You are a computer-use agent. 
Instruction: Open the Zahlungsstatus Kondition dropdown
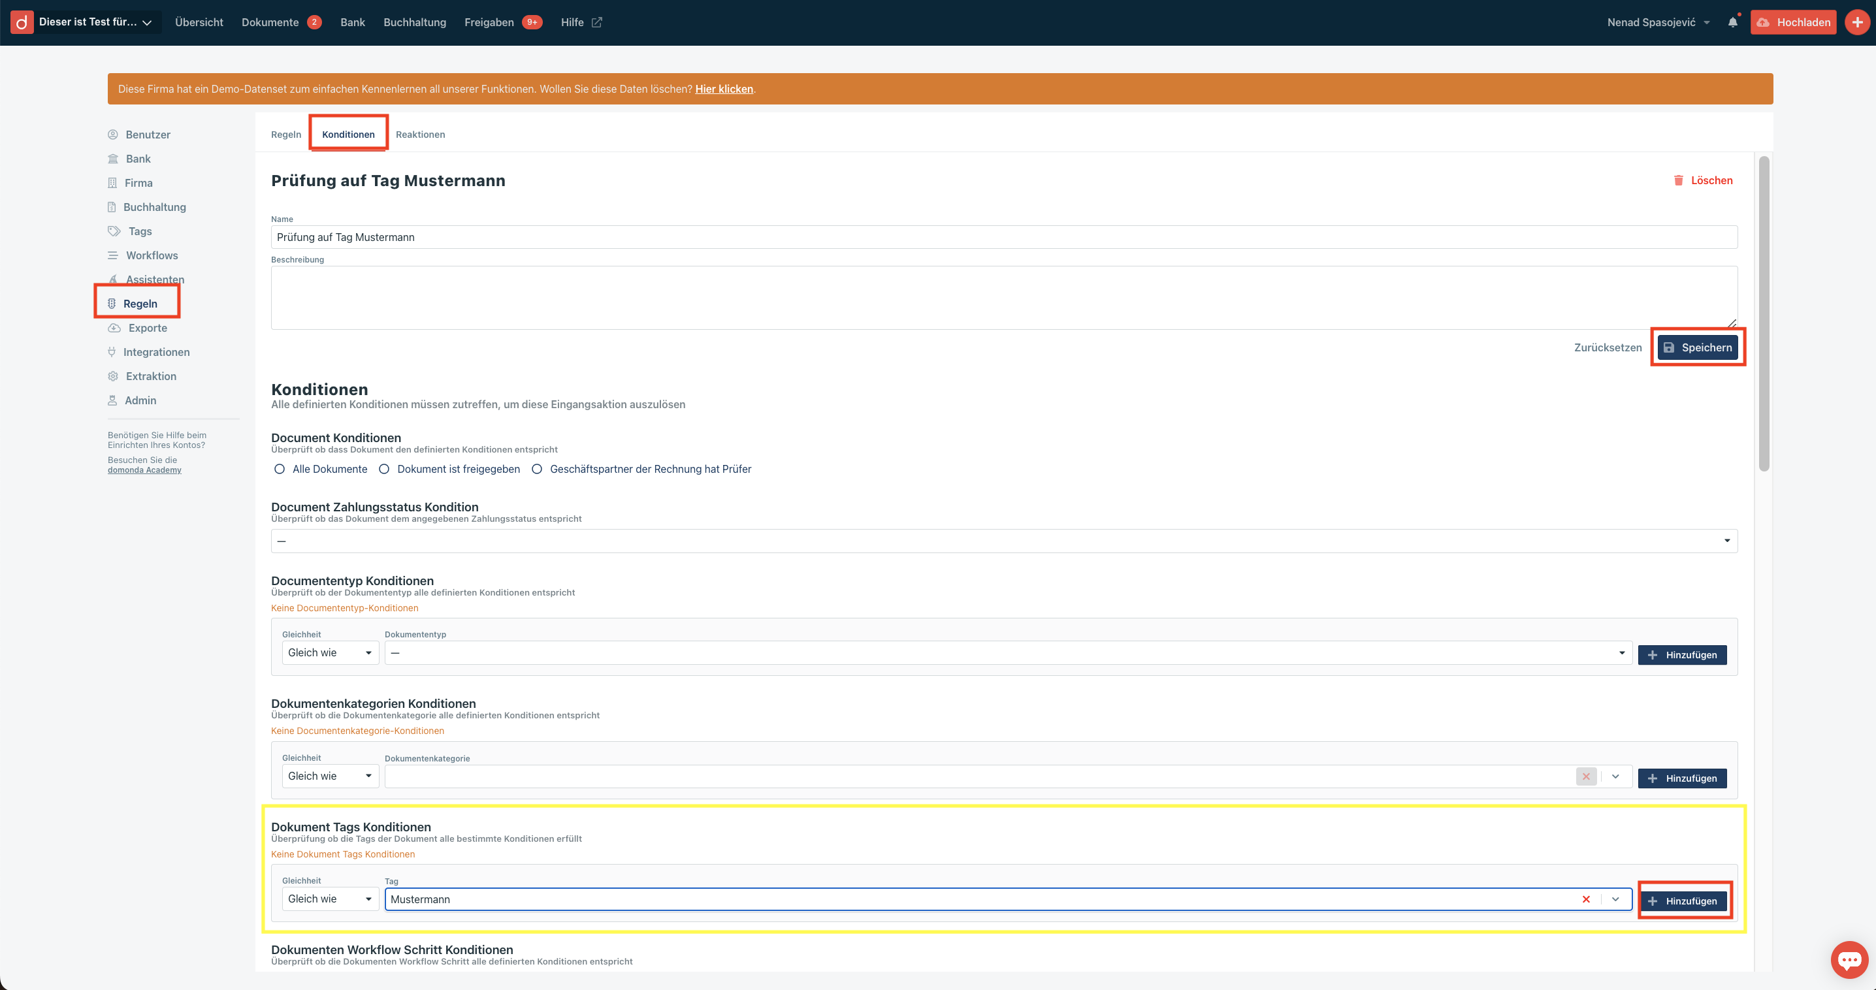pos(1003,541)
